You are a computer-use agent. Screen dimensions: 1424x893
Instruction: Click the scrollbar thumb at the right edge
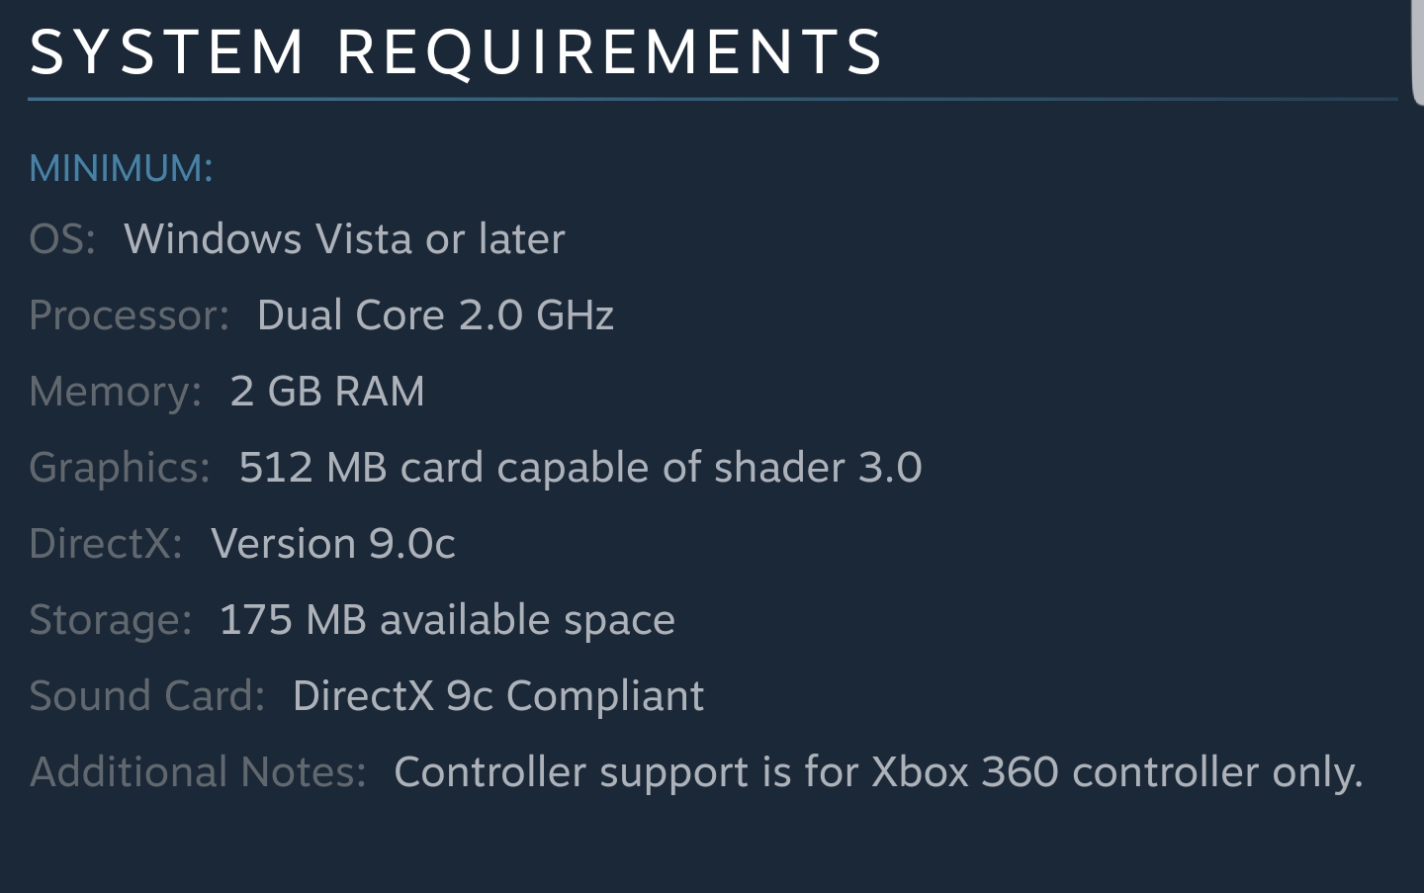coord(1417,51)
